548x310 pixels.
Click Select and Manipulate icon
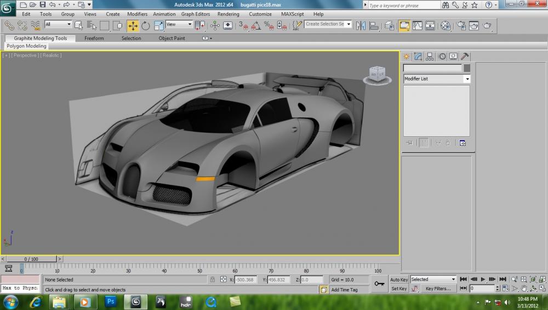tap(215, 26)
